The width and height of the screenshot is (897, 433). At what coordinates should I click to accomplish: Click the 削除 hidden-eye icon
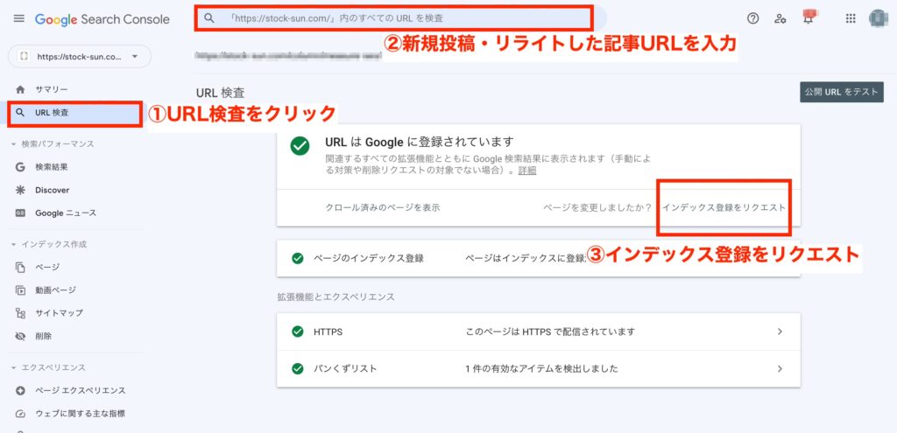pos(21,337)
